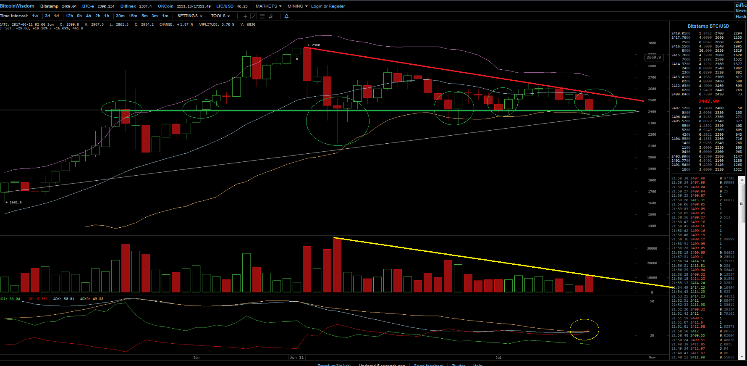Viewport: 747px width, 366px height.
Task: Expand the SETTINGS dropdown
Action: tap(190, 16)
